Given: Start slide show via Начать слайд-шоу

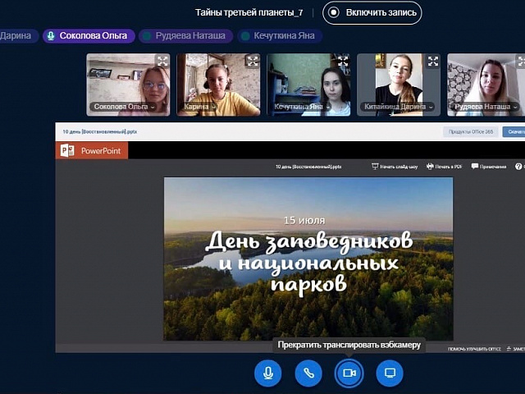Looking at the screenshot, I should point(395,167).
